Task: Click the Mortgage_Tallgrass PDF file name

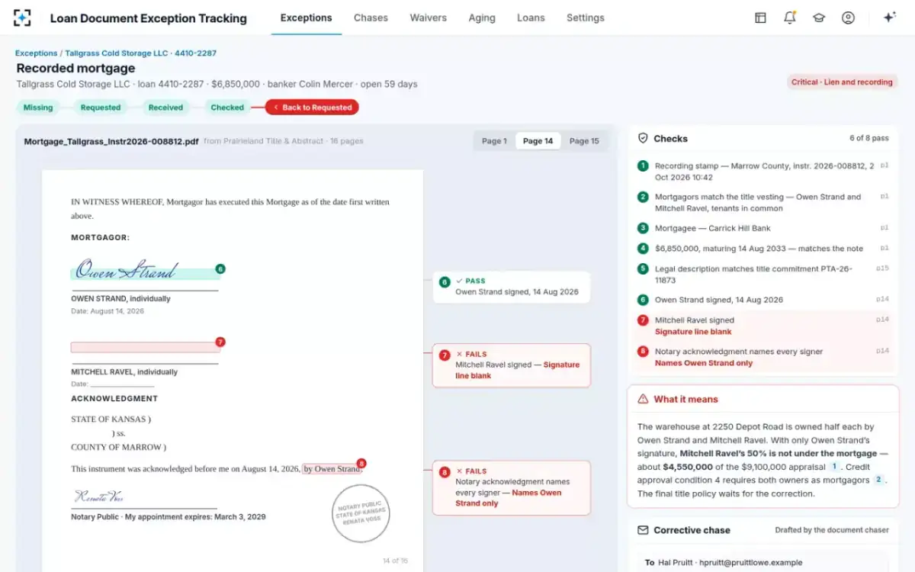Action: click(111, 141)
